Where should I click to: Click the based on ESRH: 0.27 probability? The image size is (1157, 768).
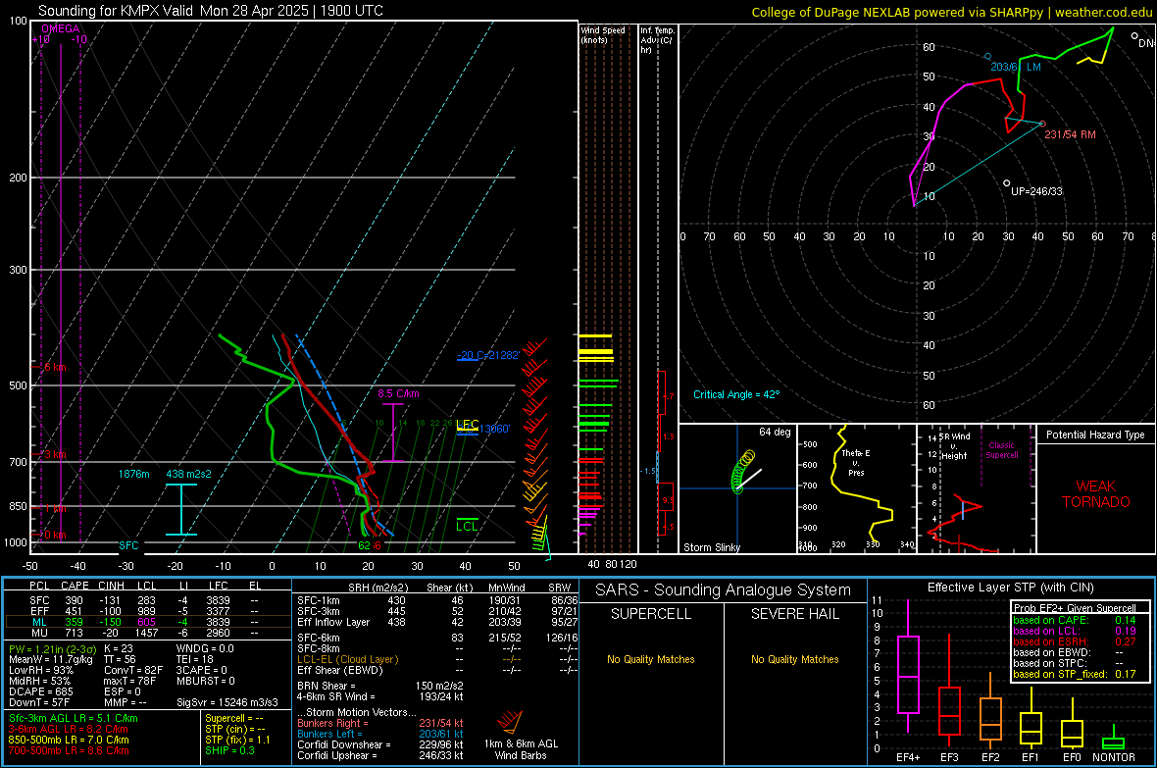[1073, 641]
